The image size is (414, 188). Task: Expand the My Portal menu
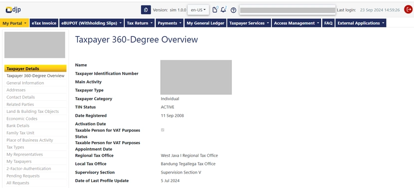[14, 23]
